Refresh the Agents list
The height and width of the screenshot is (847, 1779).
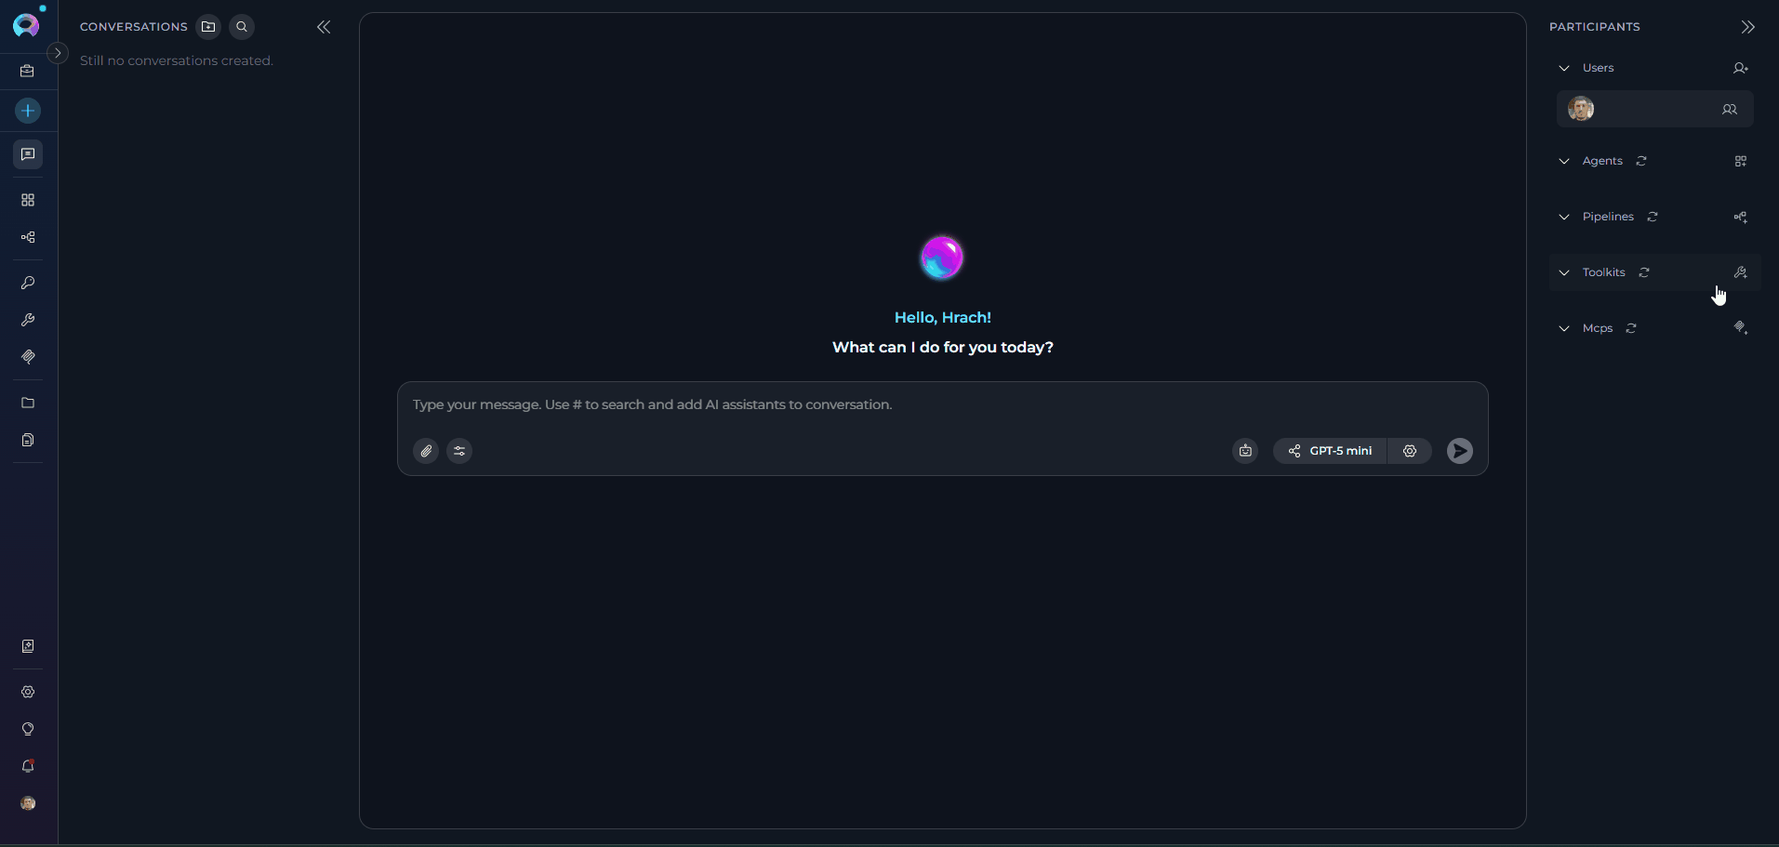tap(1641, 161)
